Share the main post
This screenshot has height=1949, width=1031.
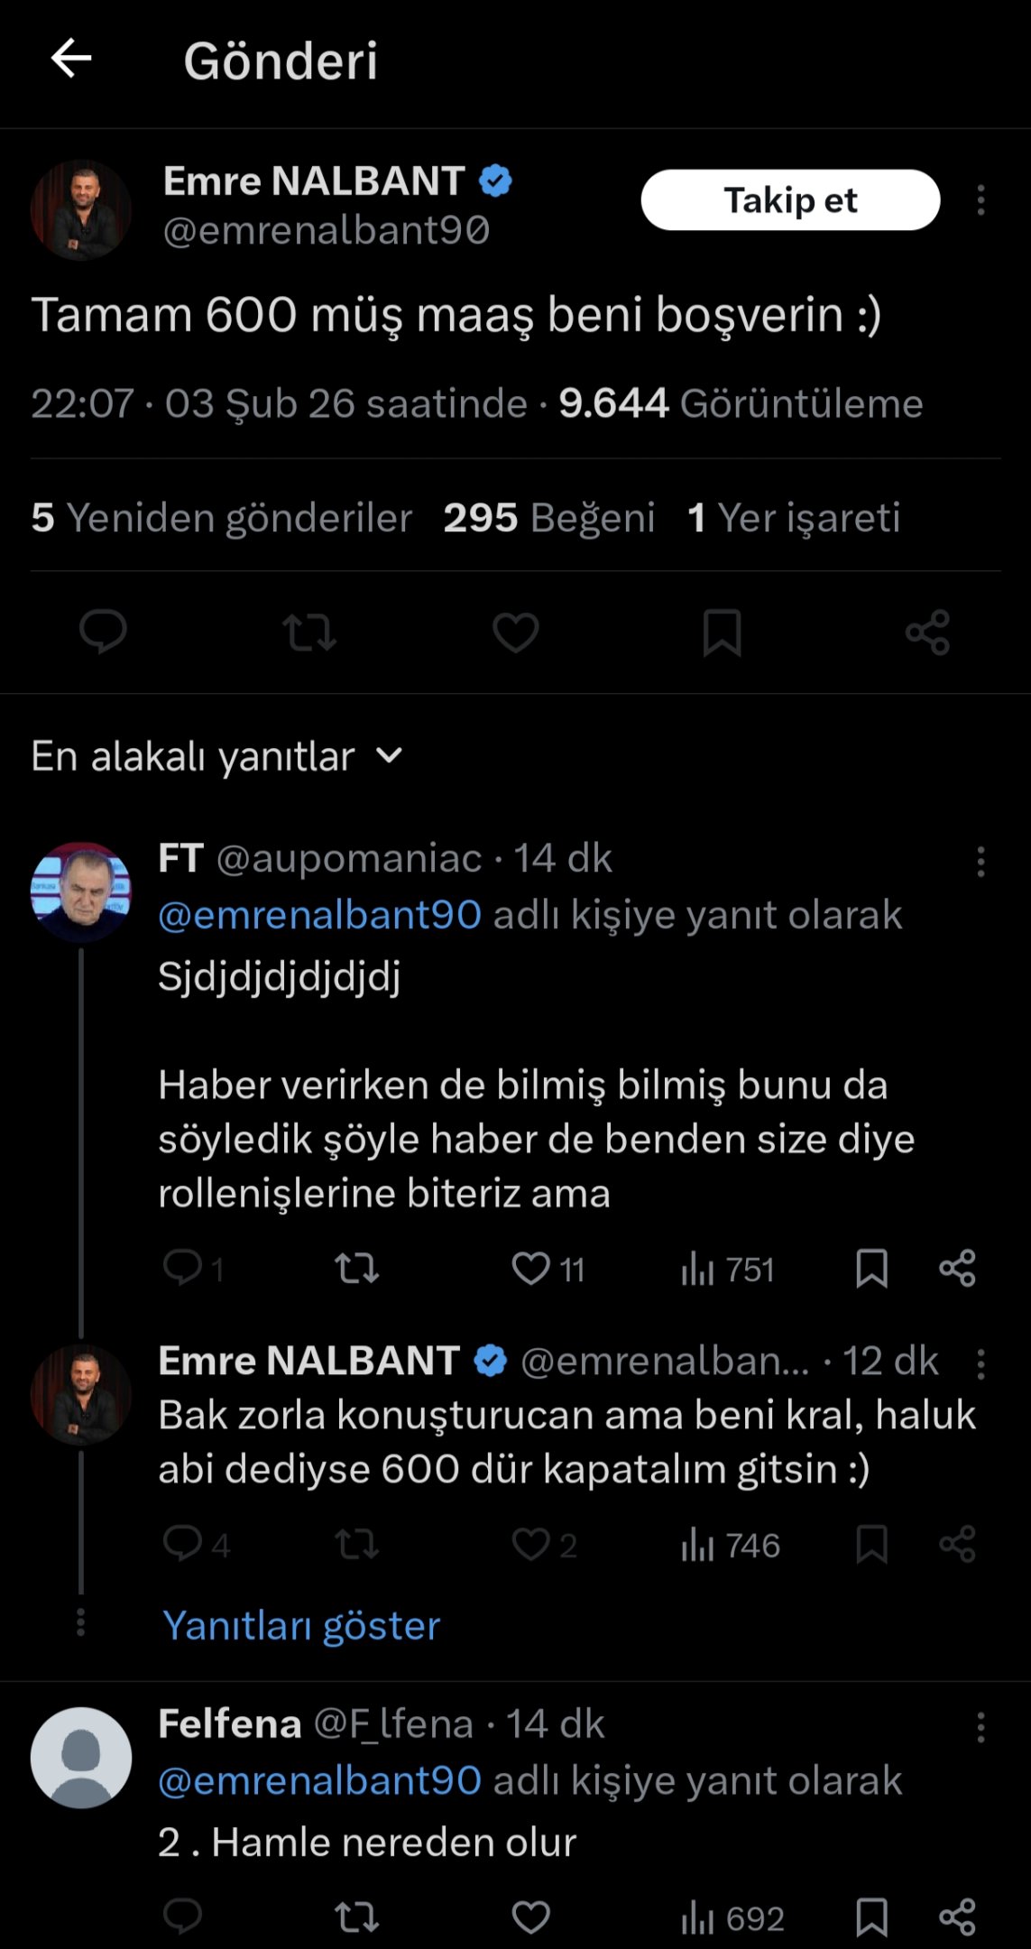click(x=927, y=632)
